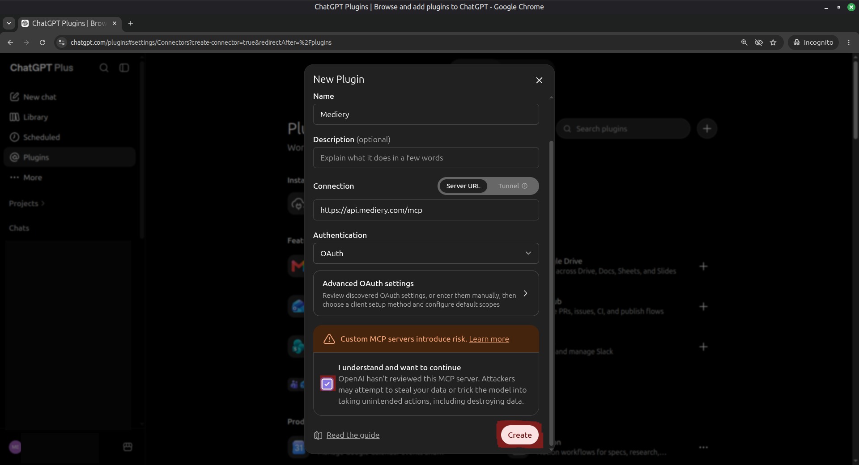
Task: View site information icon in address bar
Action: click(x=62, y=42)
